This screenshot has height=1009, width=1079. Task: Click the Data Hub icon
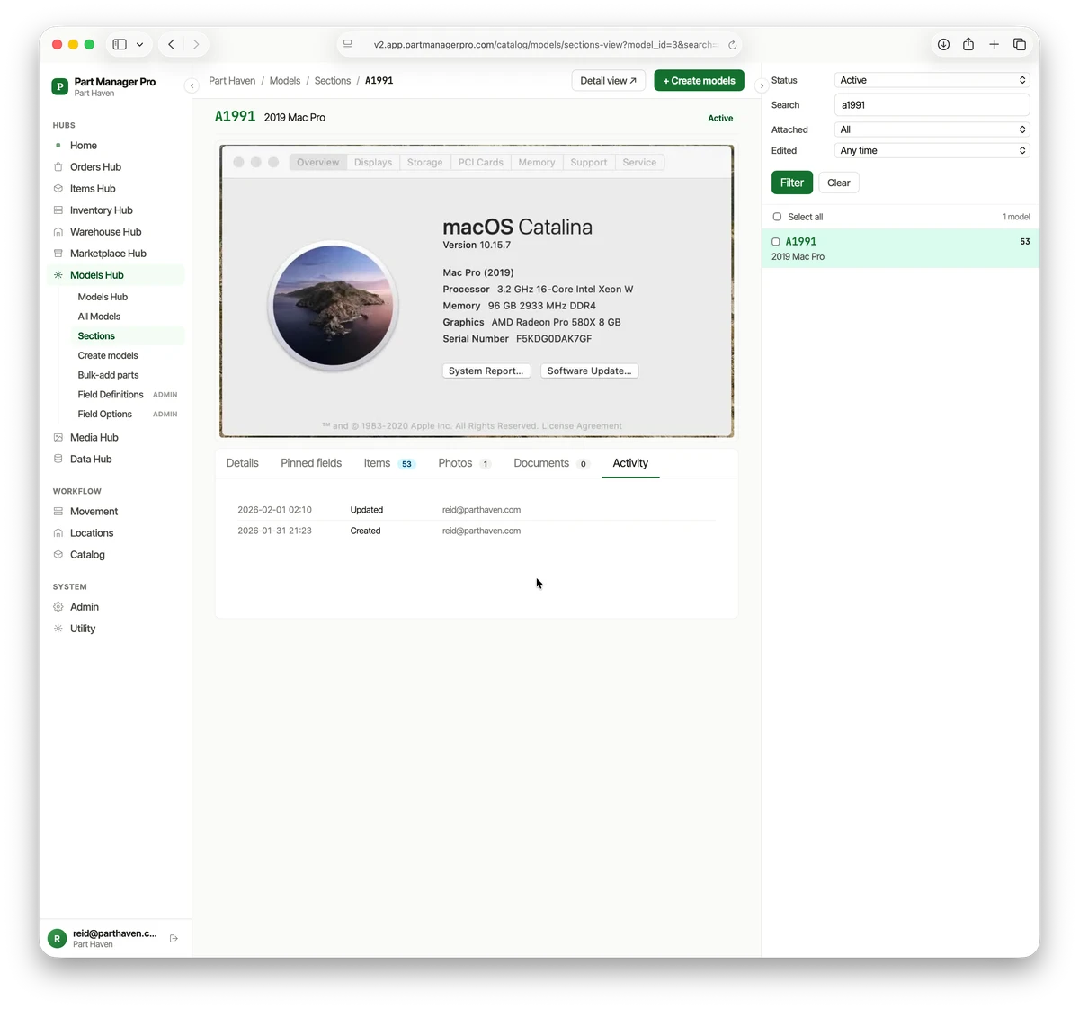point(58,460)
